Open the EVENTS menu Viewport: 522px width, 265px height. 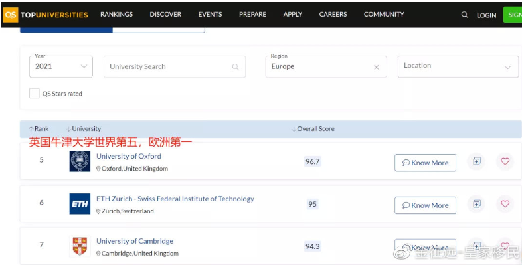pyautogui.click(x=210, y=15)
